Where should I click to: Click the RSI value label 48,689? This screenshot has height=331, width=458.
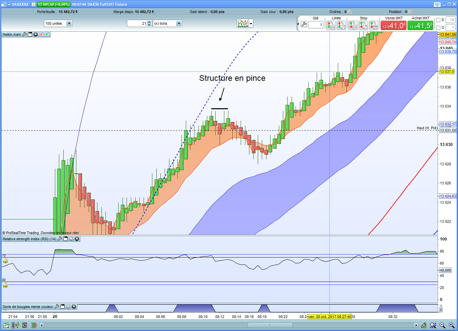[445, 270]
